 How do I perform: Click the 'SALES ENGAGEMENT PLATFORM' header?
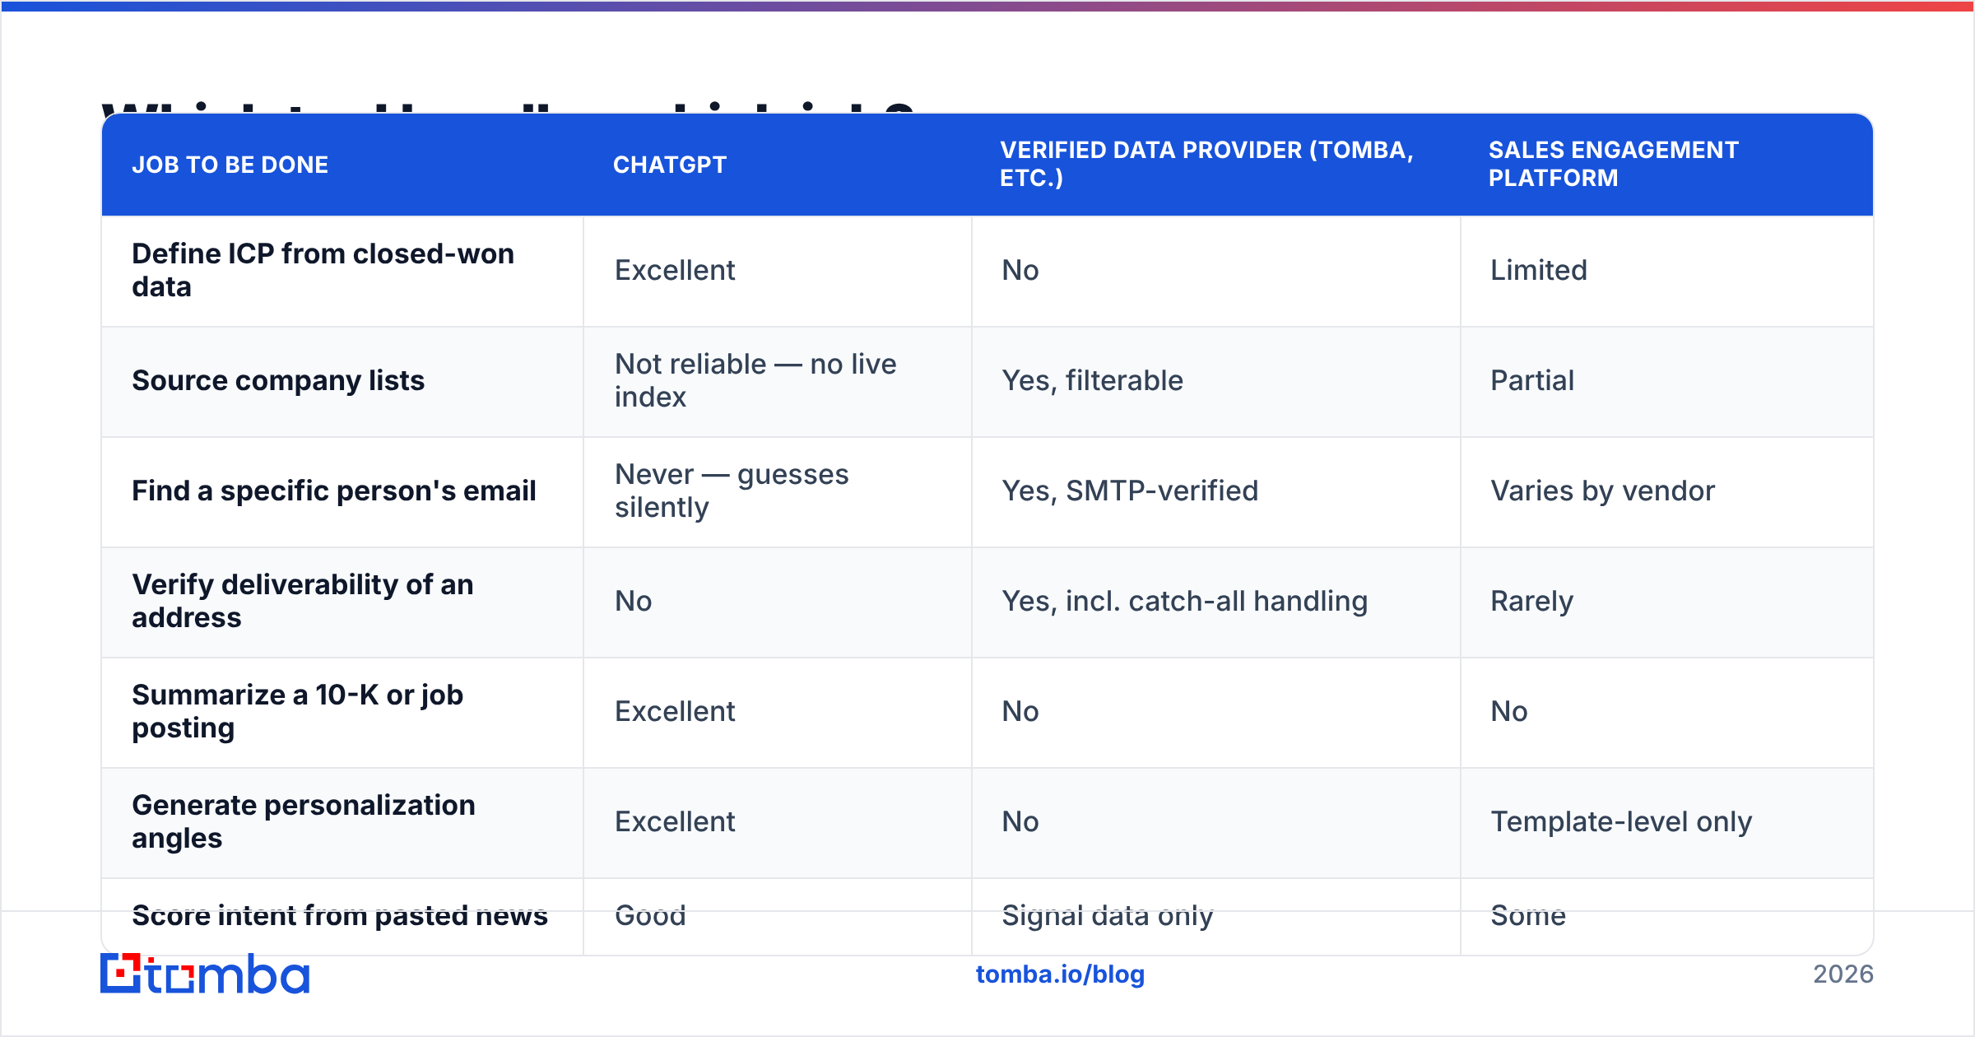click(x=1613, y=164)
